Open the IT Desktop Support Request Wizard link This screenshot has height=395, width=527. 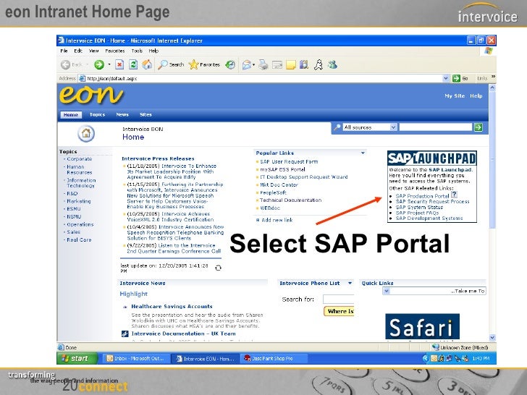(x=303, y=177)
